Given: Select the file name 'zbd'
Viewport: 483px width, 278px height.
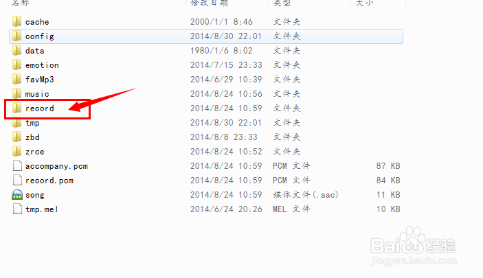Looking at the screenshot, I should coord(32,137).
